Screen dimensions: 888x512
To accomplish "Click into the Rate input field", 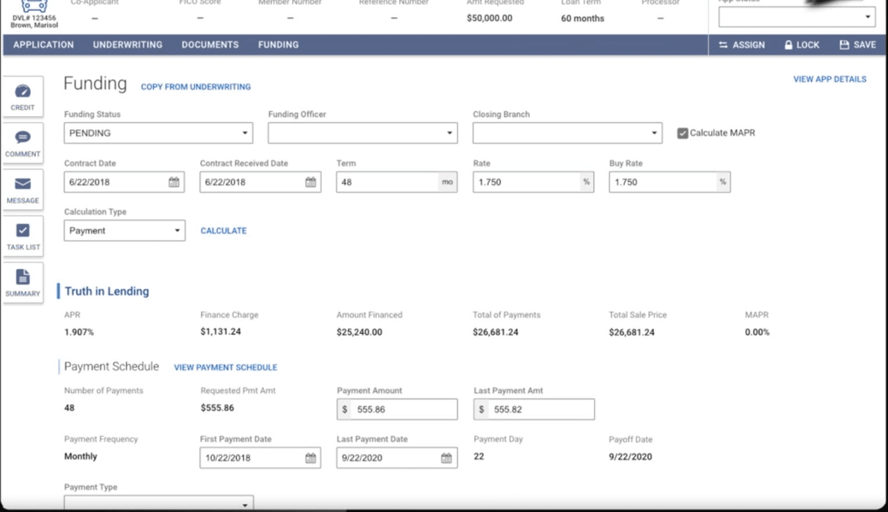I will point(526,182).
